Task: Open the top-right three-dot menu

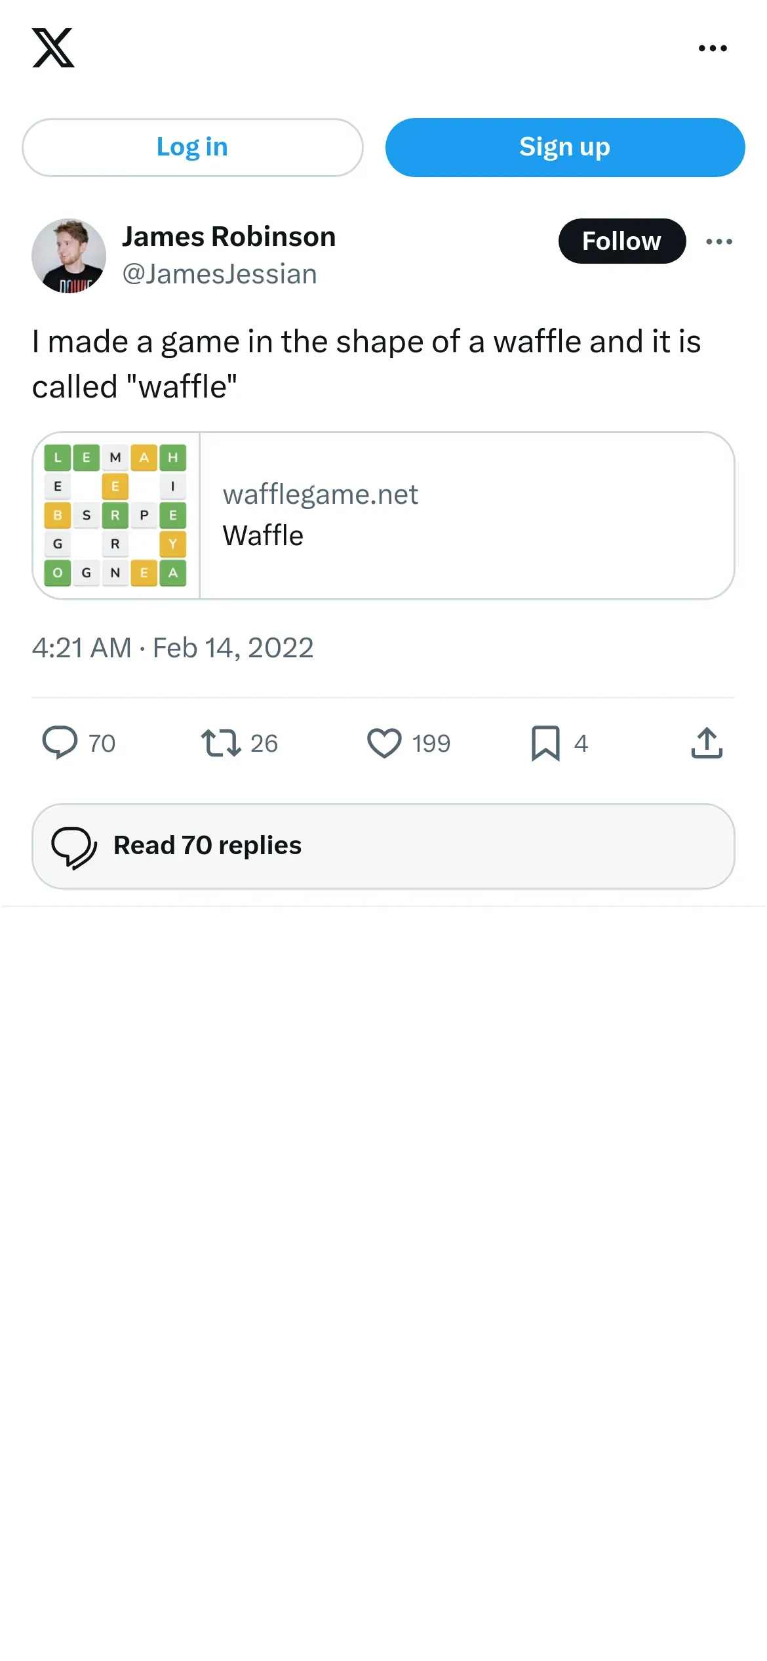Action: pyautogui.click(x=713, y=48)
